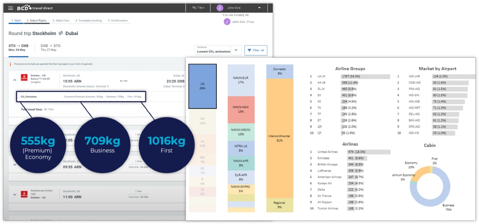Select step 1 Start tab
This screenshot has width=479, height=224.
[x=16, y=20]
